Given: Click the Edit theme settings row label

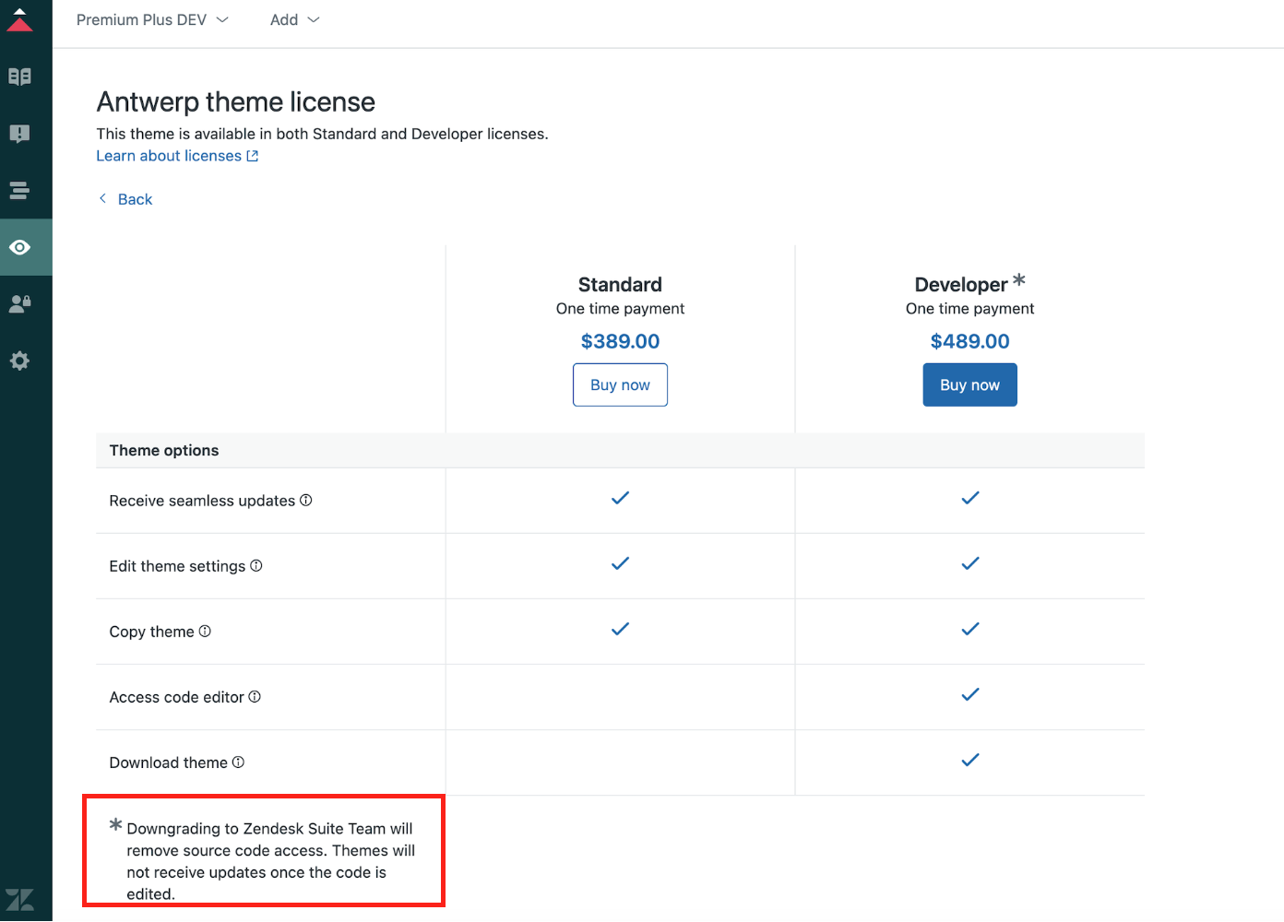Looking at the screenshot, I should [x=177, y=566].
